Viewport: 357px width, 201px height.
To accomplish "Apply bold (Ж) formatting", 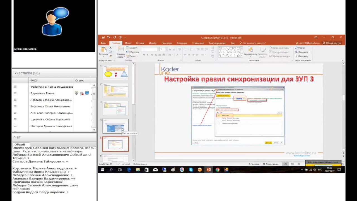I will (x=144, y=55).
